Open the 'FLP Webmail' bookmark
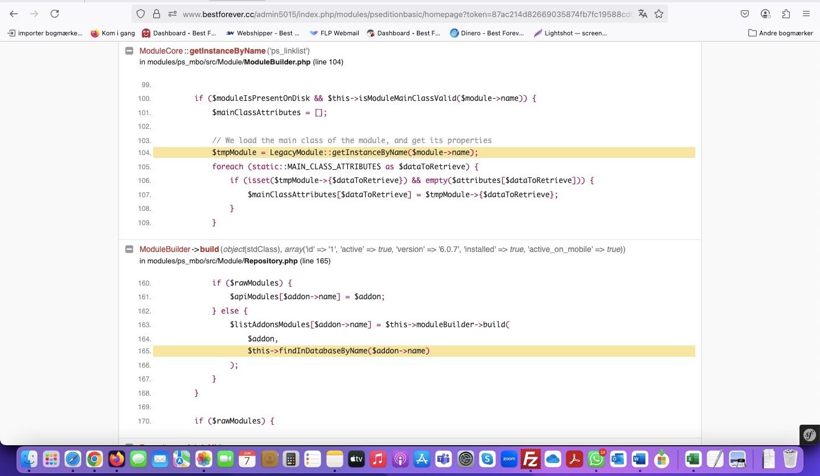The image size is (820, 476). 334,33
